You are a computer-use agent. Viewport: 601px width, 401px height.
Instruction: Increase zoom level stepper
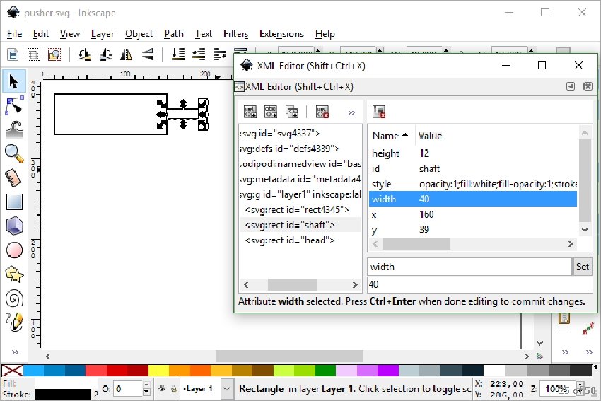(x=580, y=385)
